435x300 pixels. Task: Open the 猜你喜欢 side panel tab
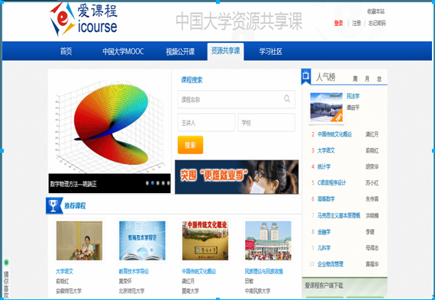[x=6, y=285]
